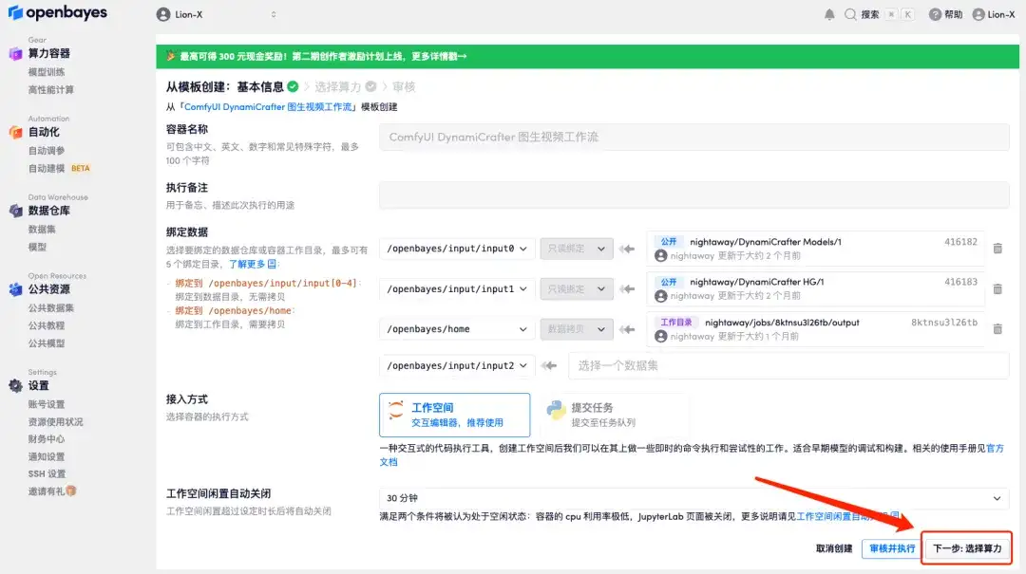Click the 审核 step in breadcrumb

point(404,86)
